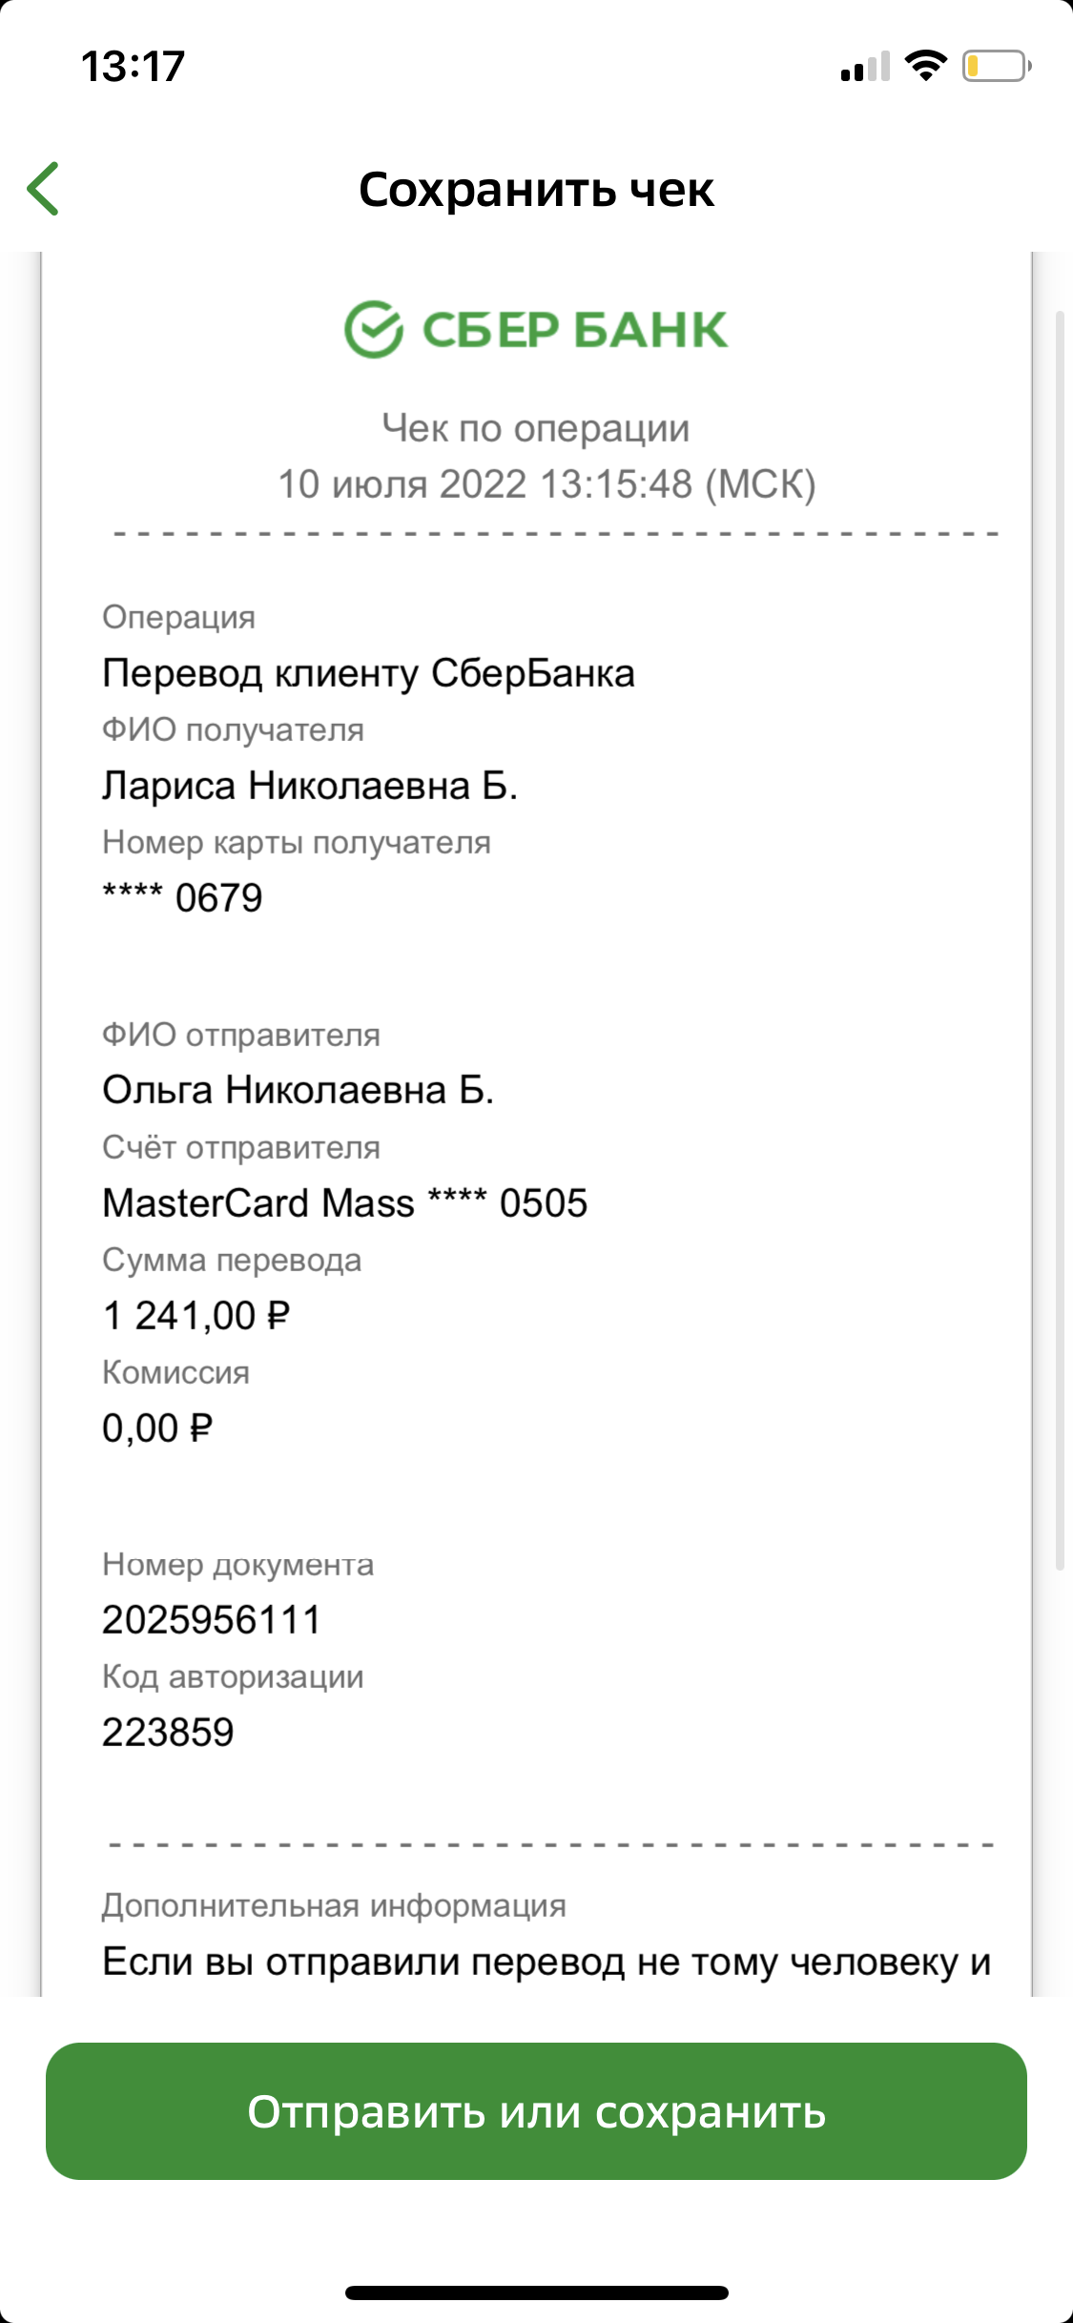Tap sender account MasterCard Mass 0505

coord(344,1203)
